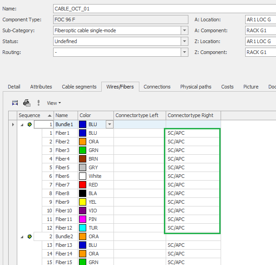Screen dimensions: 276x265
Task: Click the white swatch of Fiber6
Action: (83, 176)
